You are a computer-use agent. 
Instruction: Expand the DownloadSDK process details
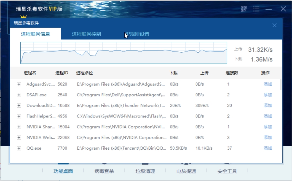tap(19, 106)
